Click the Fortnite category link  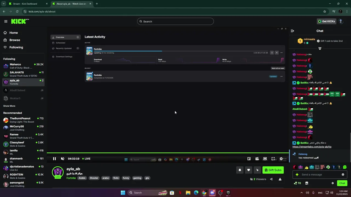(x=71, y=178)
